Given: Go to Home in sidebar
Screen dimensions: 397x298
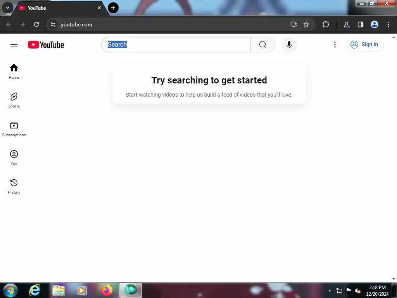Looking at the screenshot, I should tap(14, 71).
